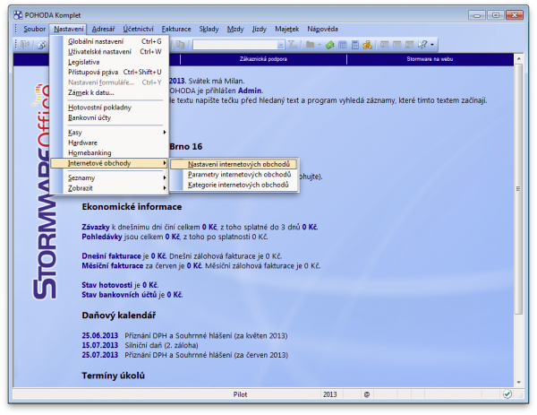Click the 15.07.2013 tax calendar date
537x415 pixels.
(99, 345)
